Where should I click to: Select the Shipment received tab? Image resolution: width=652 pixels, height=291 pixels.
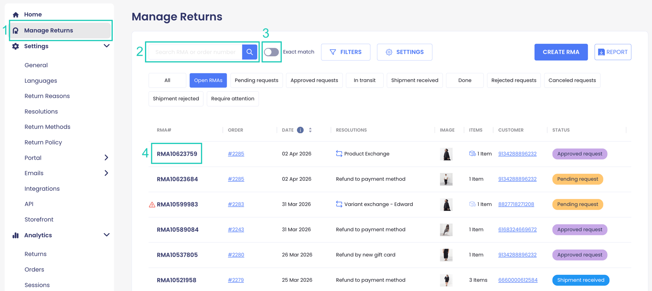415,80
